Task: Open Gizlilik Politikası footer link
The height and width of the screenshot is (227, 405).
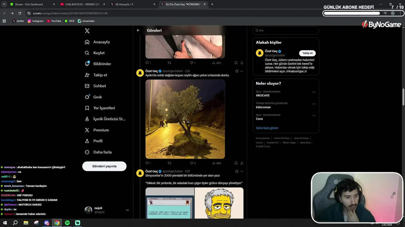Action: click(x=282, y=138)
